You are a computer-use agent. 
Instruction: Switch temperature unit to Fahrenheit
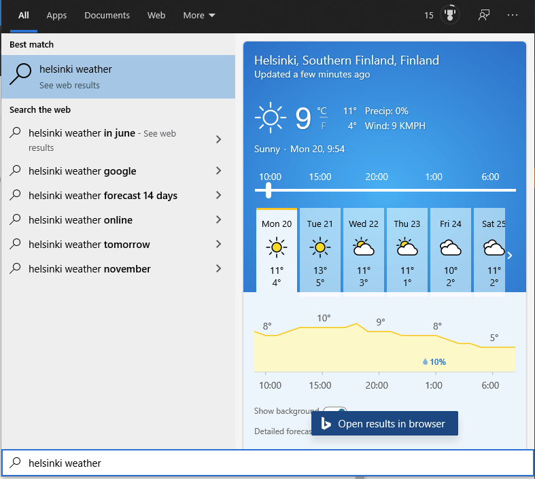(x=323, y=126)
